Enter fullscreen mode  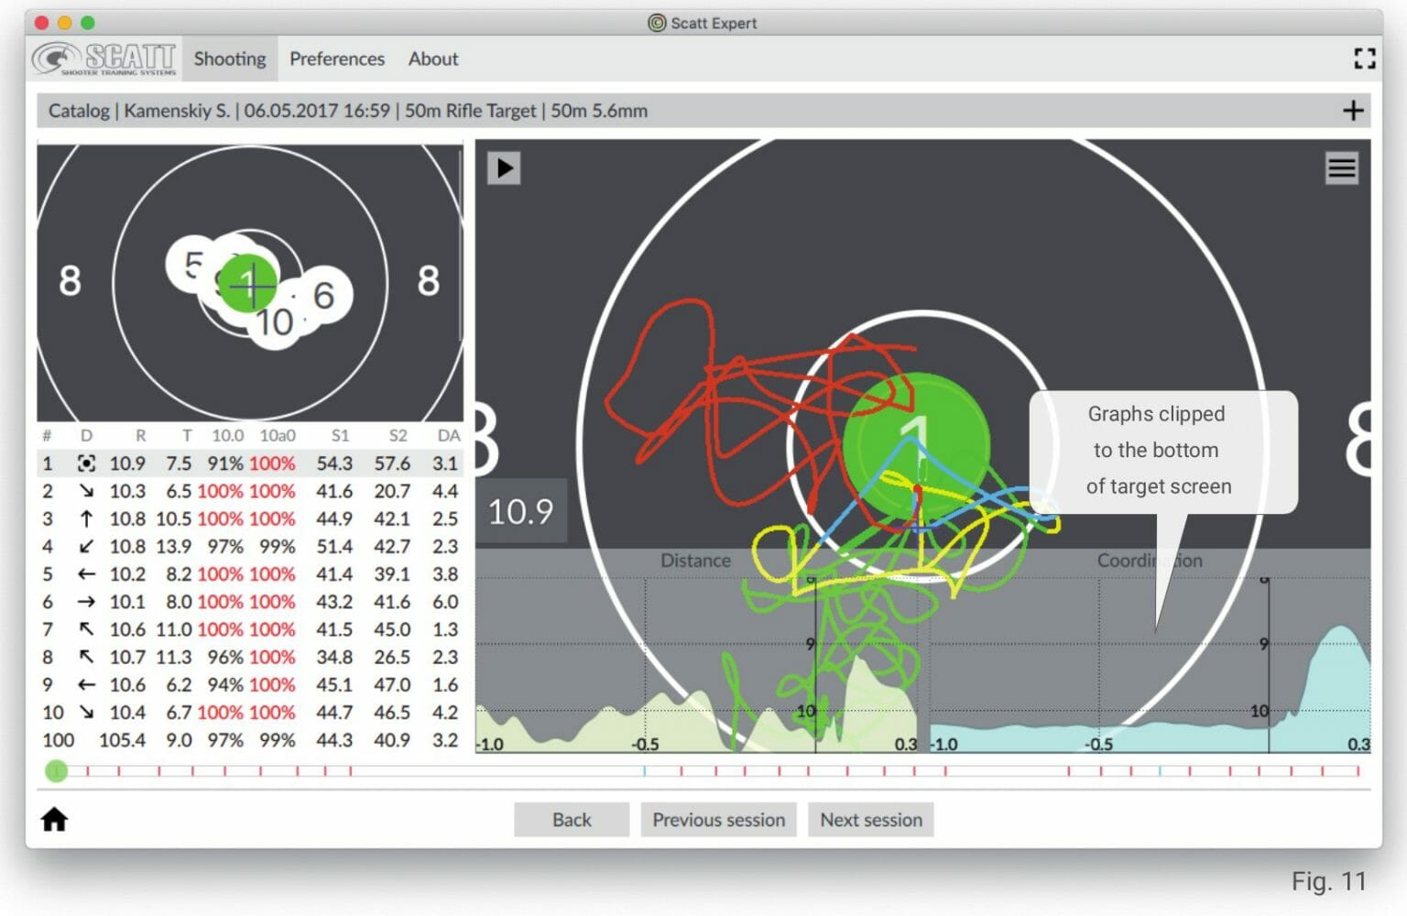1364,58
